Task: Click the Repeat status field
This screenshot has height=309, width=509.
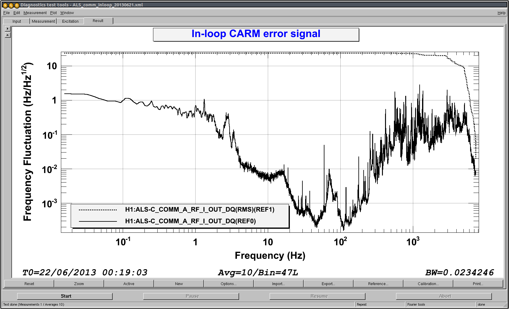Action: coord(380,304)
